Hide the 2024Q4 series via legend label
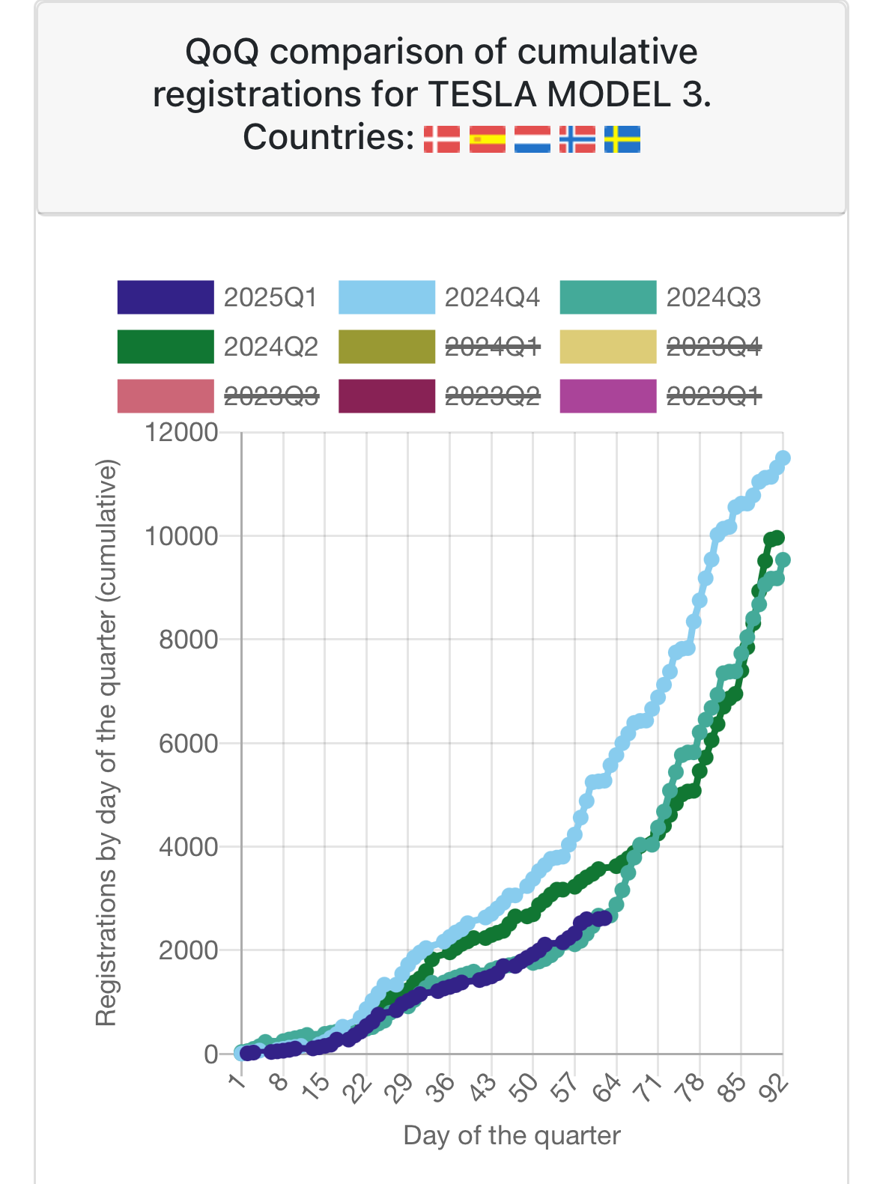The width and height of the screenshot is (883, 1184). 492,298
